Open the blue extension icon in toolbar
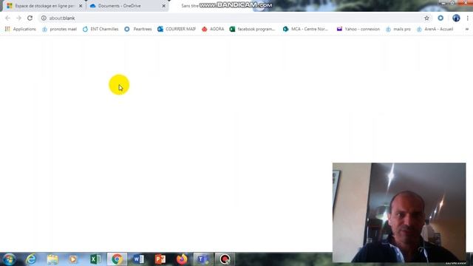This screenshot has width=473, height=266. 440,18
